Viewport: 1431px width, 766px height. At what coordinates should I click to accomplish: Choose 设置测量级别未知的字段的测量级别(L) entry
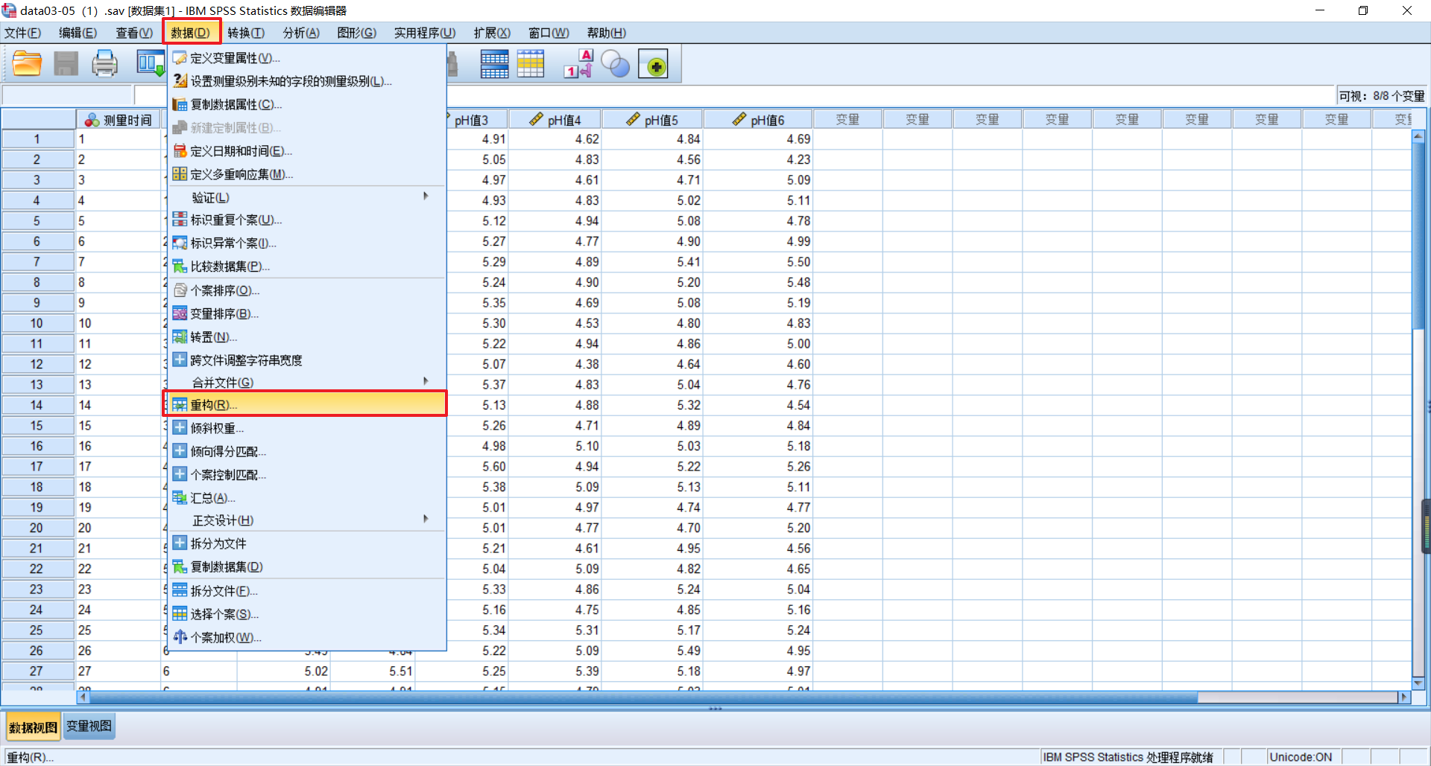pos(306,81)
